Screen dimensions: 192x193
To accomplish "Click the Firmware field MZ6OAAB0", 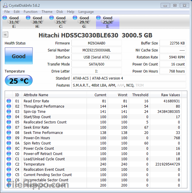I will click(97, 43).
